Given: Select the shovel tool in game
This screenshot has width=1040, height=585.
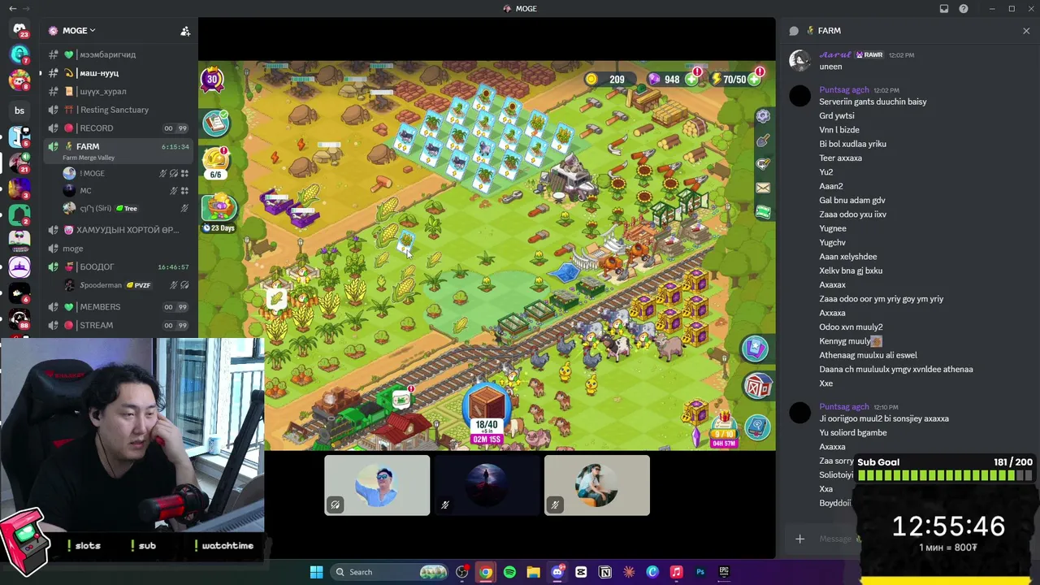Looking at the screenshot, I should pos(763,140).
